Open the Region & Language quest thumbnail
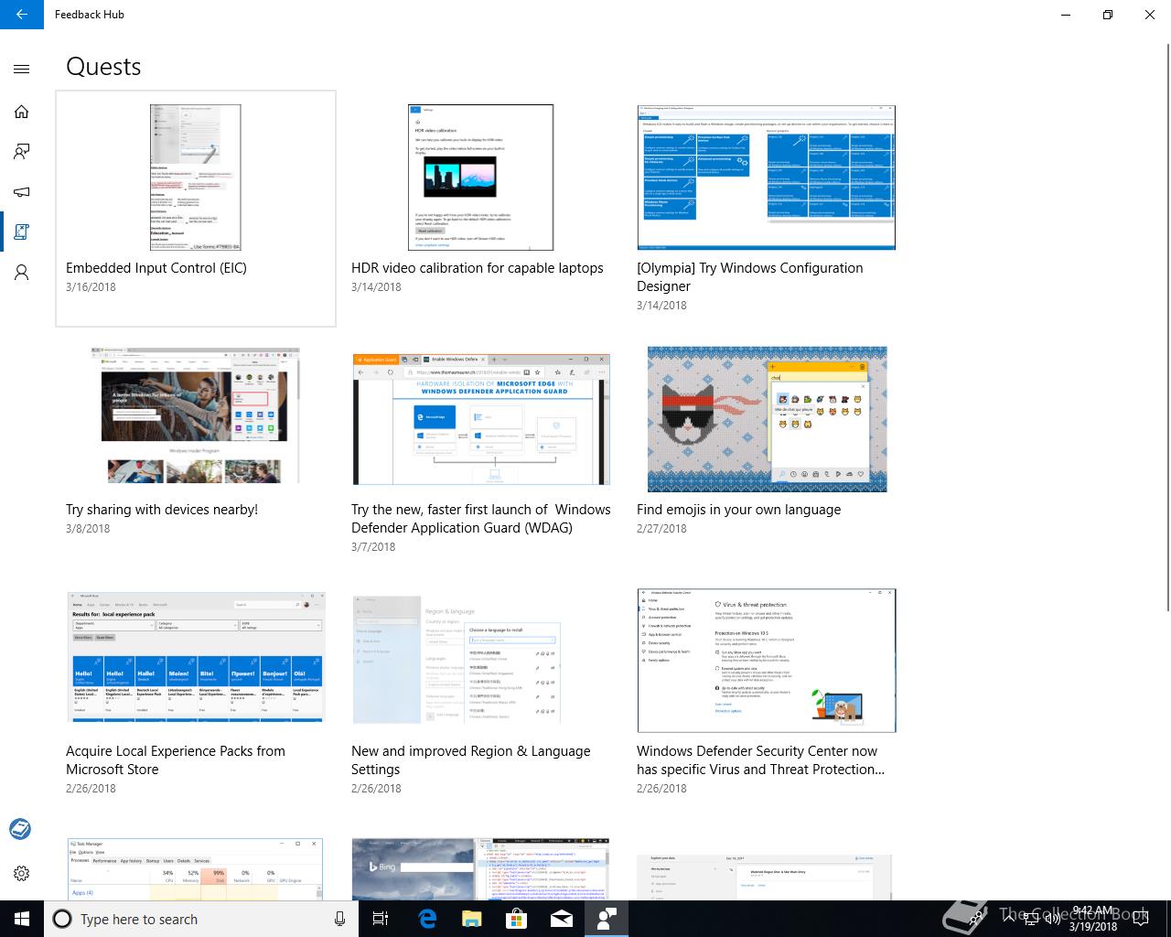1171x937 pixels. 456,659
